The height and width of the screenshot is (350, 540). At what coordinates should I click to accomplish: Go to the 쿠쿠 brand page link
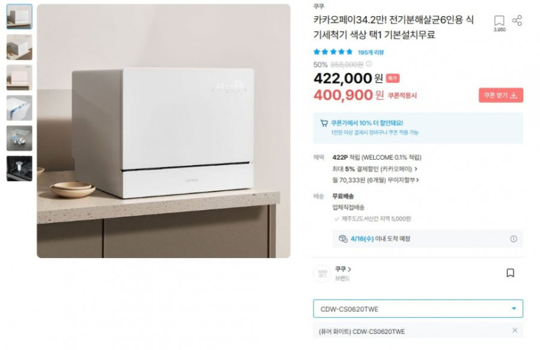tap(343, 269)
